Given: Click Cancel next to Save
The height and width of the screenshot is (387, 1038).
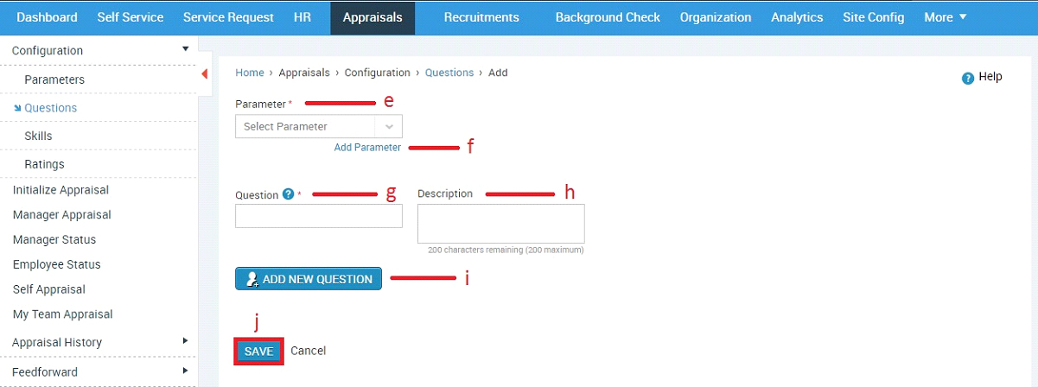Looking at the screenshot, I should pos(308,351).
